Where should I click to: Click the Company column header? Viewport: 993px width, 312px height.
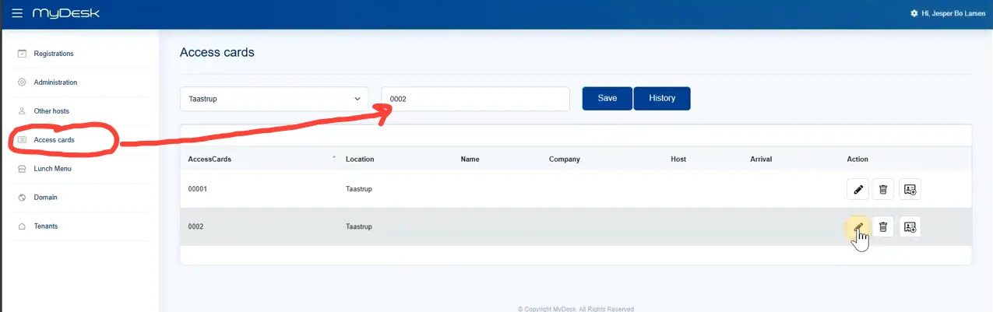(565, 160)
